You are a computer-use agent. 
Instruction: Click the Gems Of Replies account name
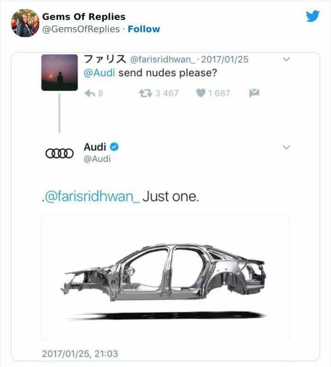tap(84, 17)
